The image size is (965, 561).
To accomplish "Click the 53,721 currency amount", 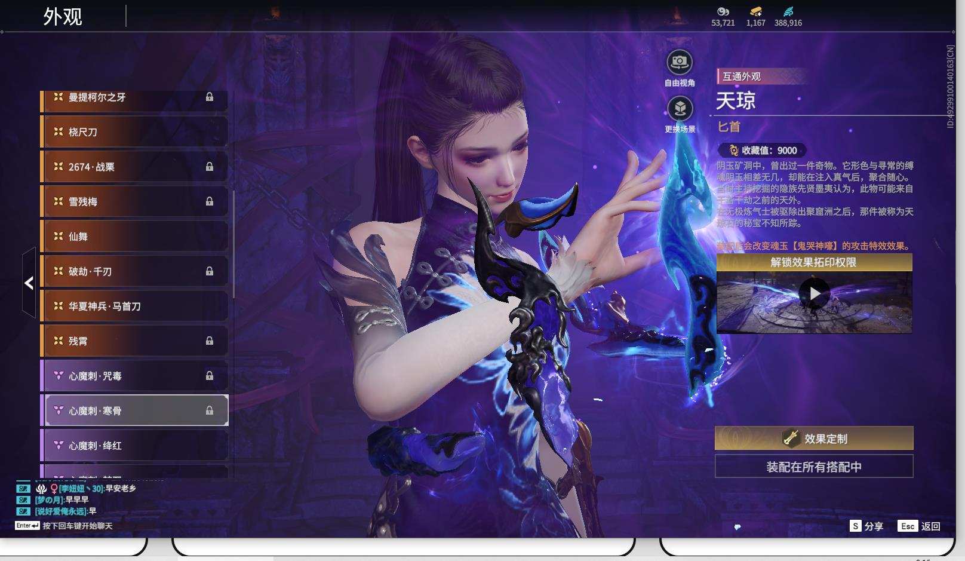I will click(723, 23).
